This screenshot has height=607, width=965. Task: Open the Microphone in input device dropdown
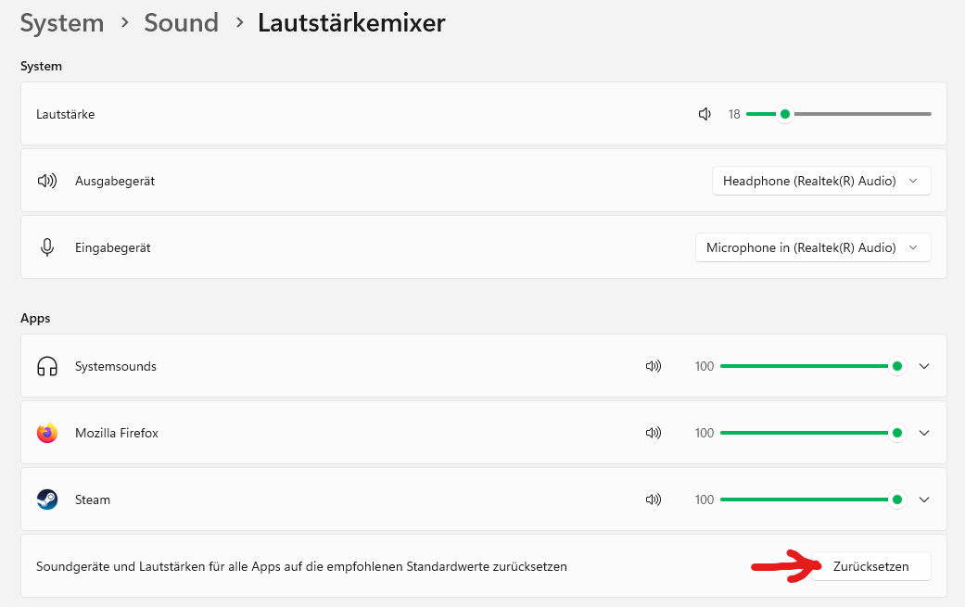point(813,247)
